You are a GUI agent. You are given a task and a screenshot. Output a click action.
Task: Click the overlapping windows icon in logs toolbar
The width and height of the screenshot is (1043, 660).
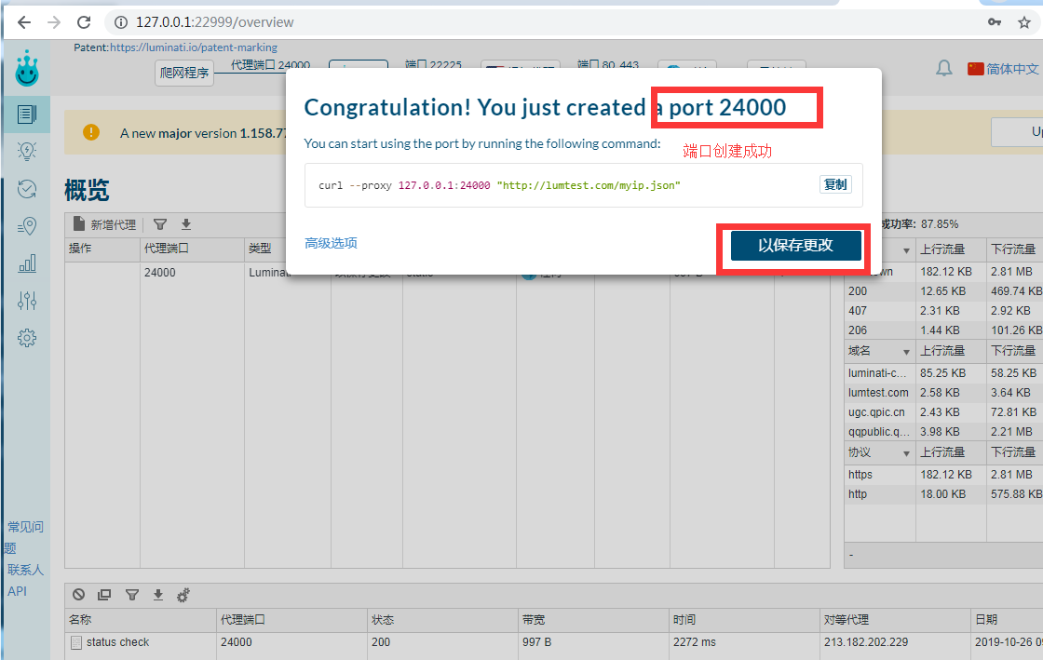[104, 595]
